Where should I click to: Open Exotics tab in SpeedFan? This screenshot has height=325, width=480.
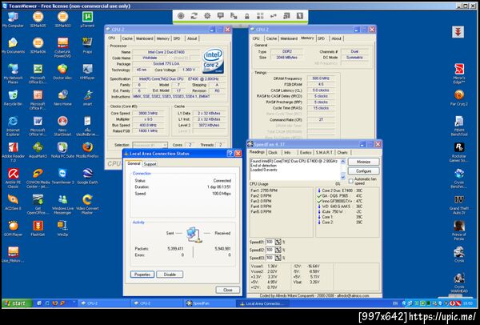click(306, 153)
